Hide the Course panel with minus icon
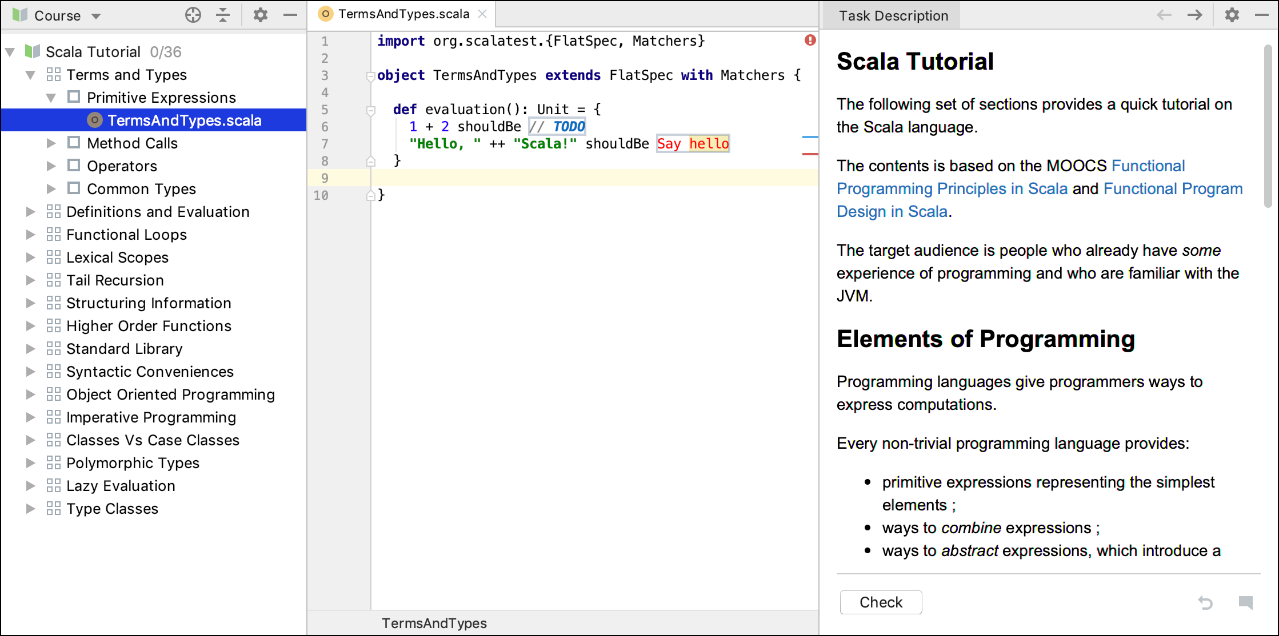The width and height of the screenshot is (1279, 636). (x=290, y=15)
